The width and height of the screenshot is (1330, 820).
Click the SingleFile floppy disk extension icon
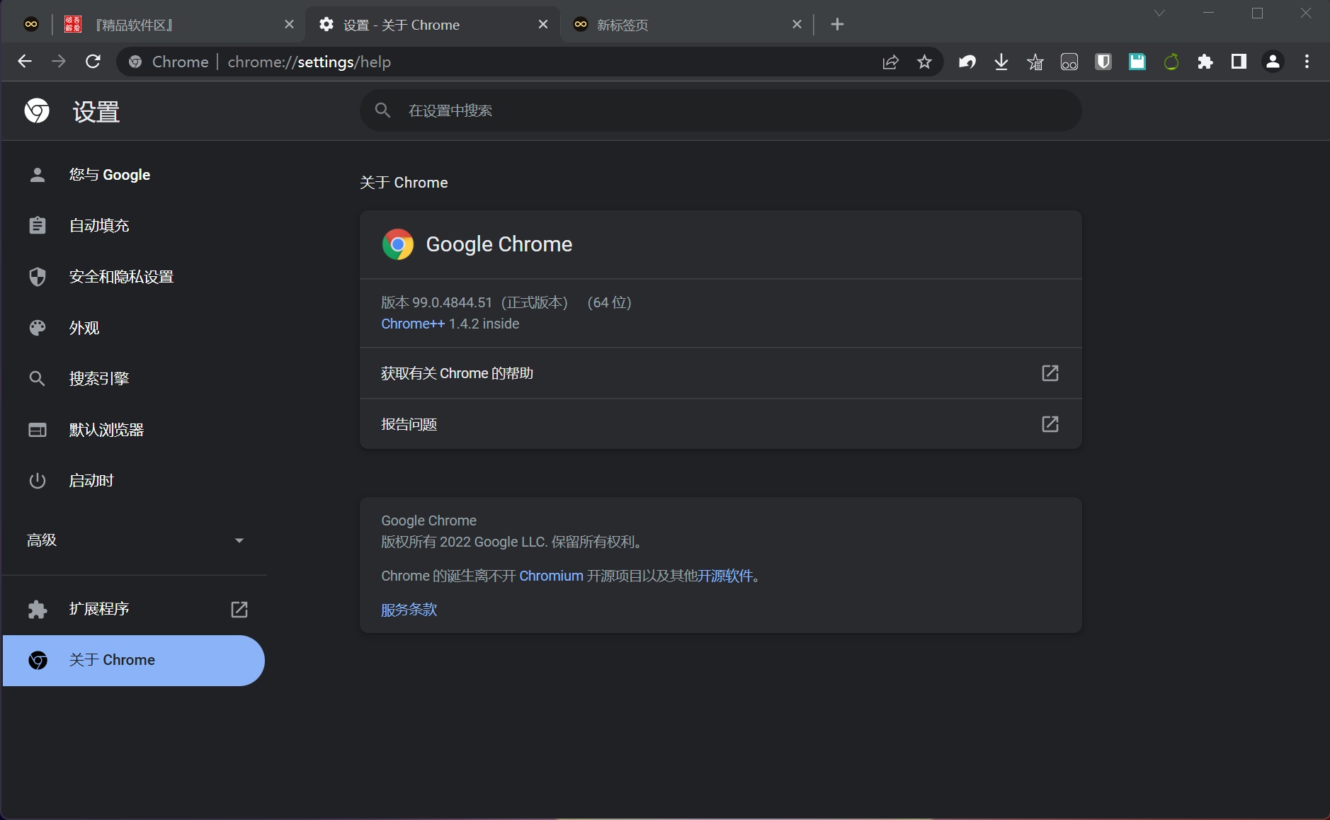click(x=1136, y=62)
